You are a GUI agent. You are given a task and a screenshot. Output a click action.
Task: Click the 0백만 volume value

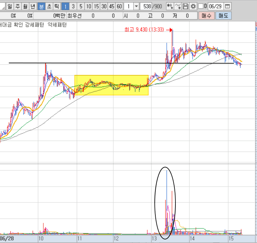click(x=59, y=16)
